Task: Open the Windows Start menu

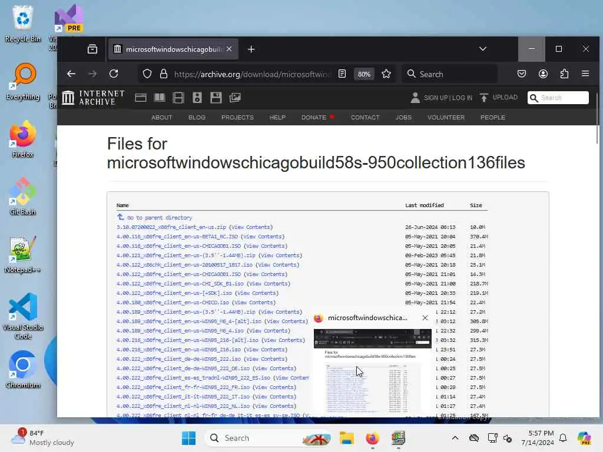Action: click(188, 438)
